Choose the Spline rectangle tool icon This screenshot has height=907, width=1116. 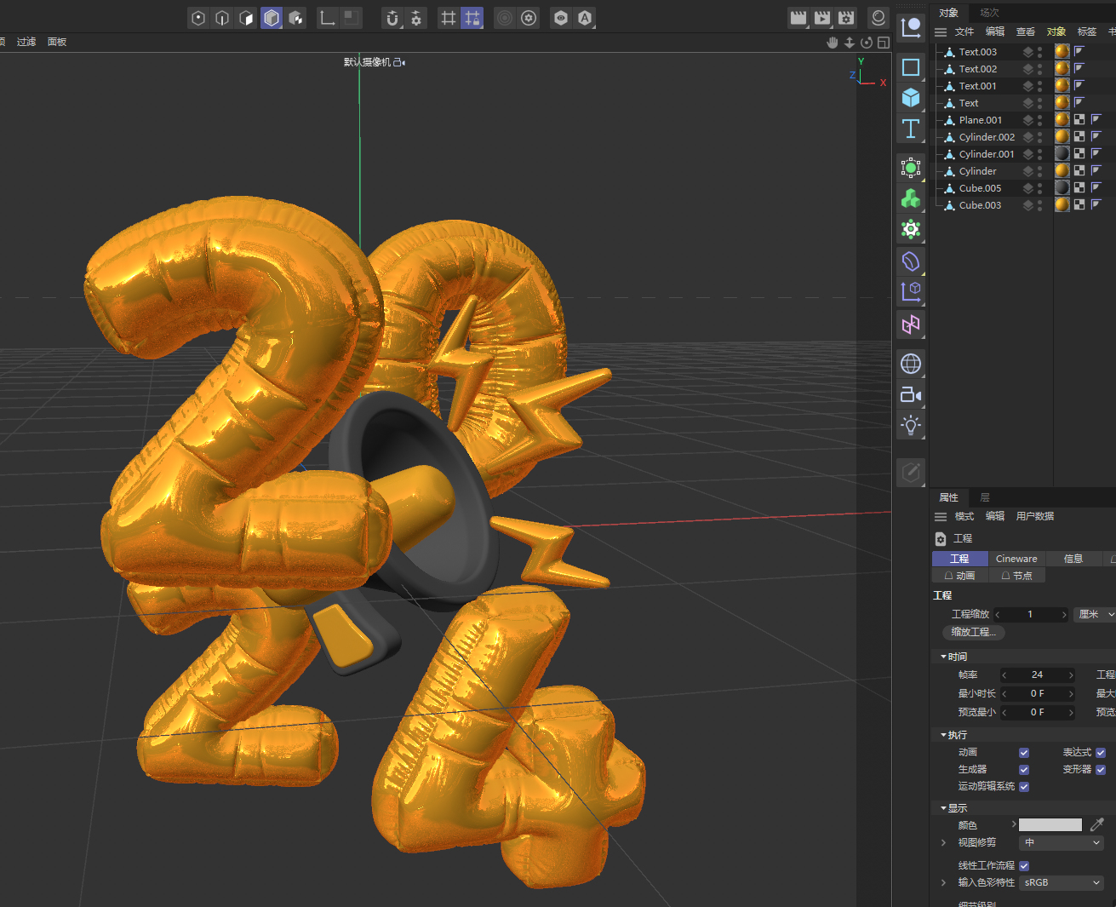pos(911,67)
